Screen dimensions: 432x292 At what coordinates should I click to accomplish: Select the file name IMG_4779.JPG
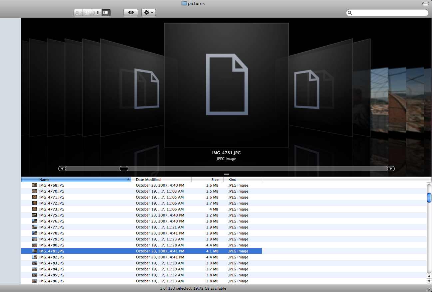point(52,239)
